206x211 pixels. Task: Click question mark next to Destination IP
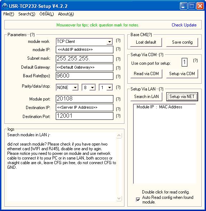pyautogui.click(x=118, y=109)
